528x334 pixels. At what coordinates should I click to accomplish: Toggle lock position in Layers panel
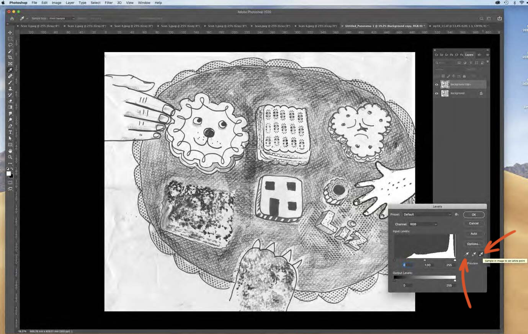(454, 76)
